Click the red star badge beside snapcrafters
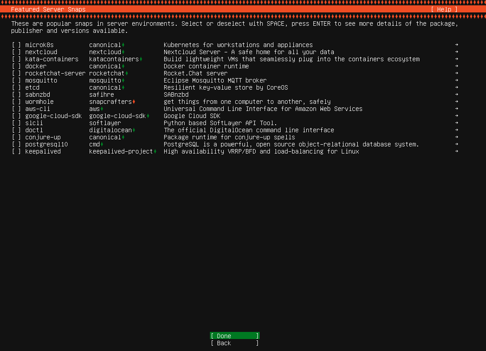Image resolution: width=486 pixels, height=351 pixels. point(134,102)
